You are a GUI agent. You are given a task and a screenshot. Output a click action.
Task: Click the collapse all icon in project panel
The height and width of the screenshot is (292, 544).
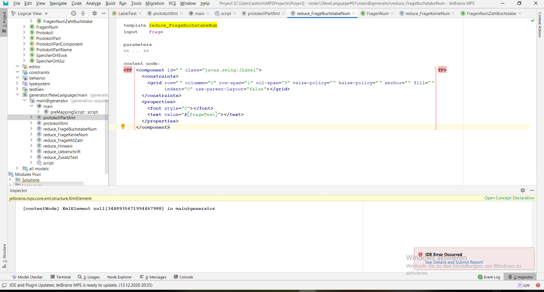click(83, 13)
